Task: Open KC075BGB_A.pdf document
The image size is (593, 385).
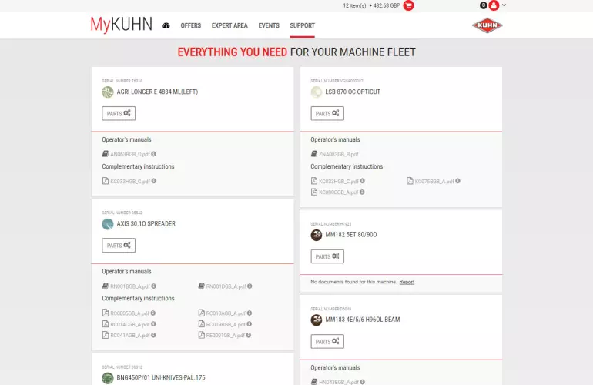Action: tap(434, 181)
